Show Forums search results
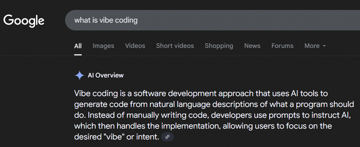Image resolution: width=360 pixels, height=147 pixels. click(282, 46)
